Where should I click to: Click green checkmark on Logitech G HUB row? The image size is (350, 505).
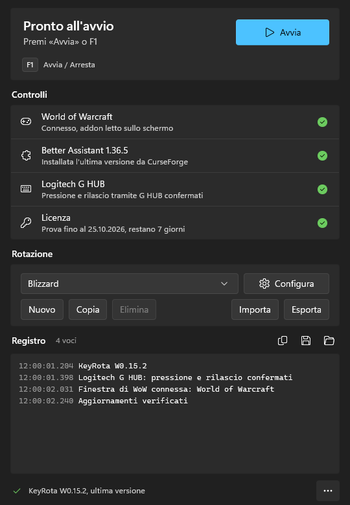pos(322,189)
